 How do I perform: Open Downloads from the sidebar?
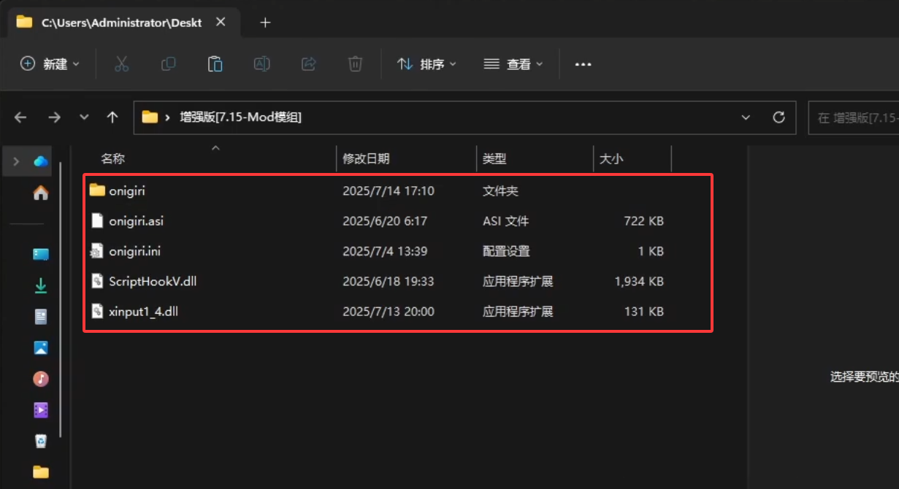(x=41, y=286)
